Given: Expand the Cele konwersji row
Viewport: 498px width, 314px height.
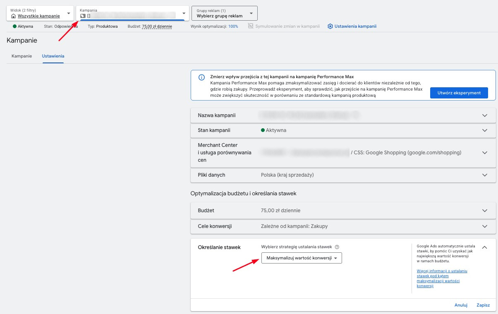Looking at the screenshot, I should pyautogui.click(x=343, y=226).
